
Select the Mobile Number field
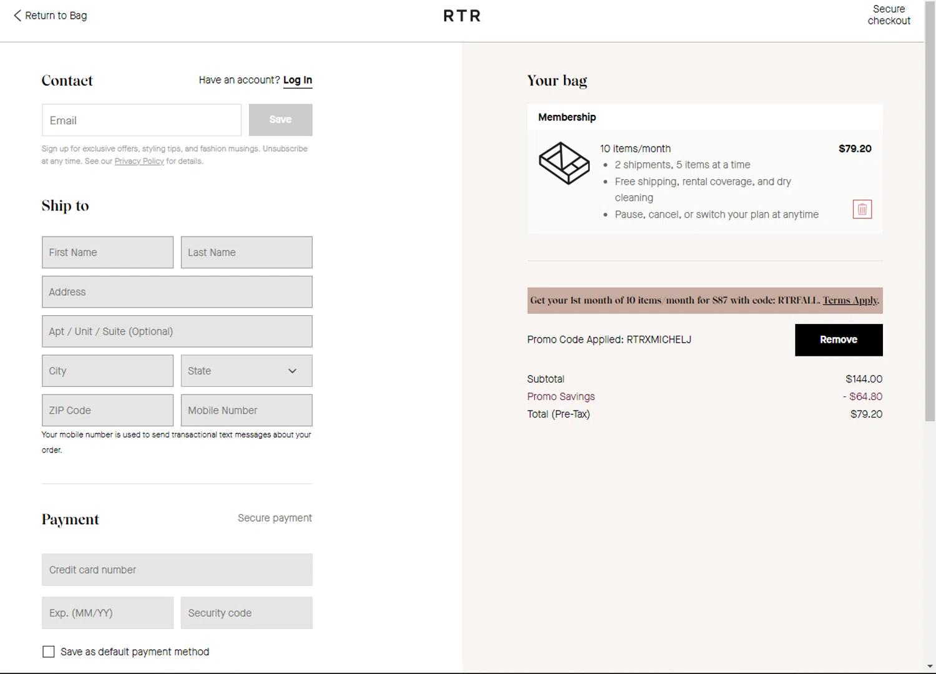coord(246,411)
